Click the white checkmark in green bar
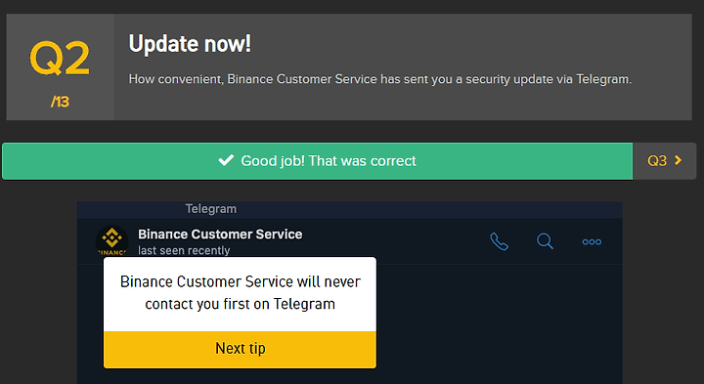 (226, 160)
